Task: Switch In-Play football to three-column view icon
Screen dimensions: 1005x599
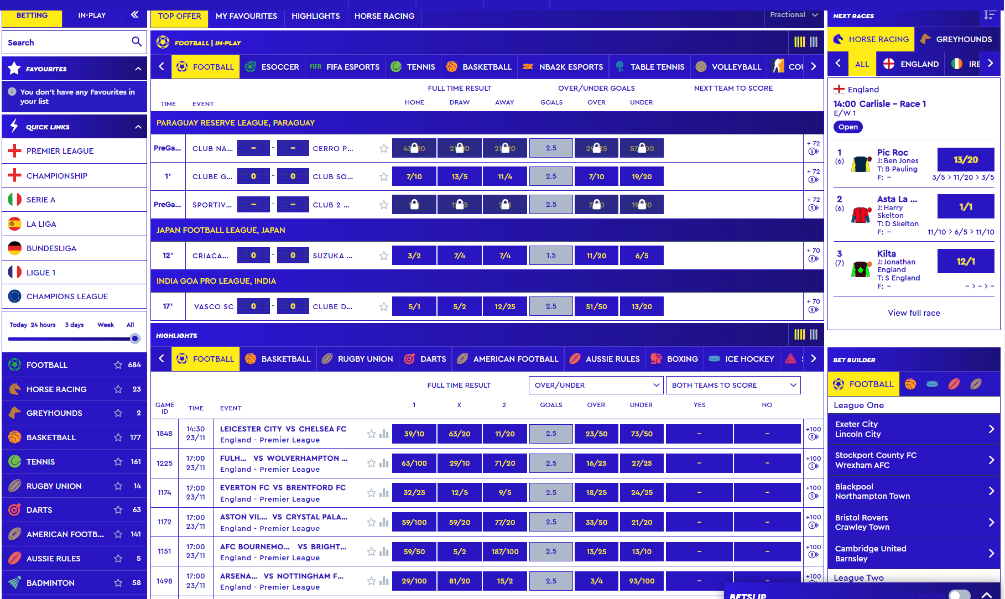Action: click(x=814, y=42)
